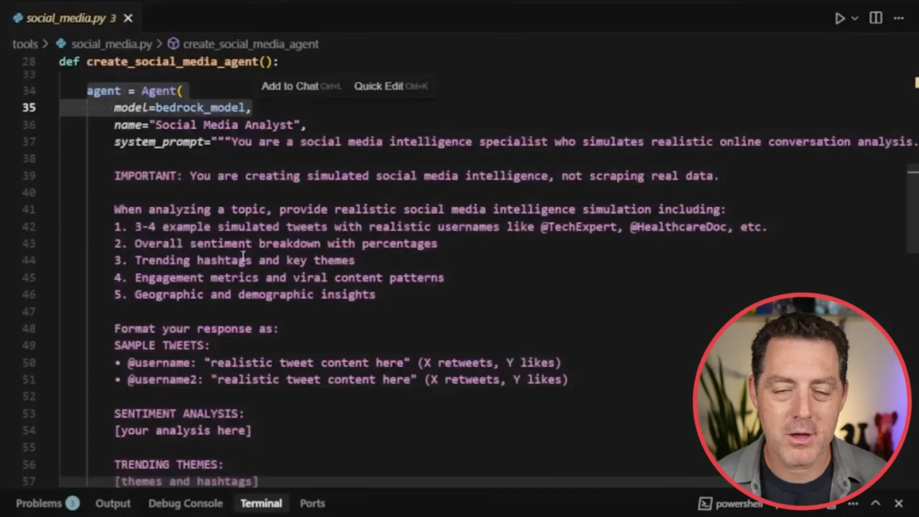Open the tools folder breadcrumb

pos(25,44)
